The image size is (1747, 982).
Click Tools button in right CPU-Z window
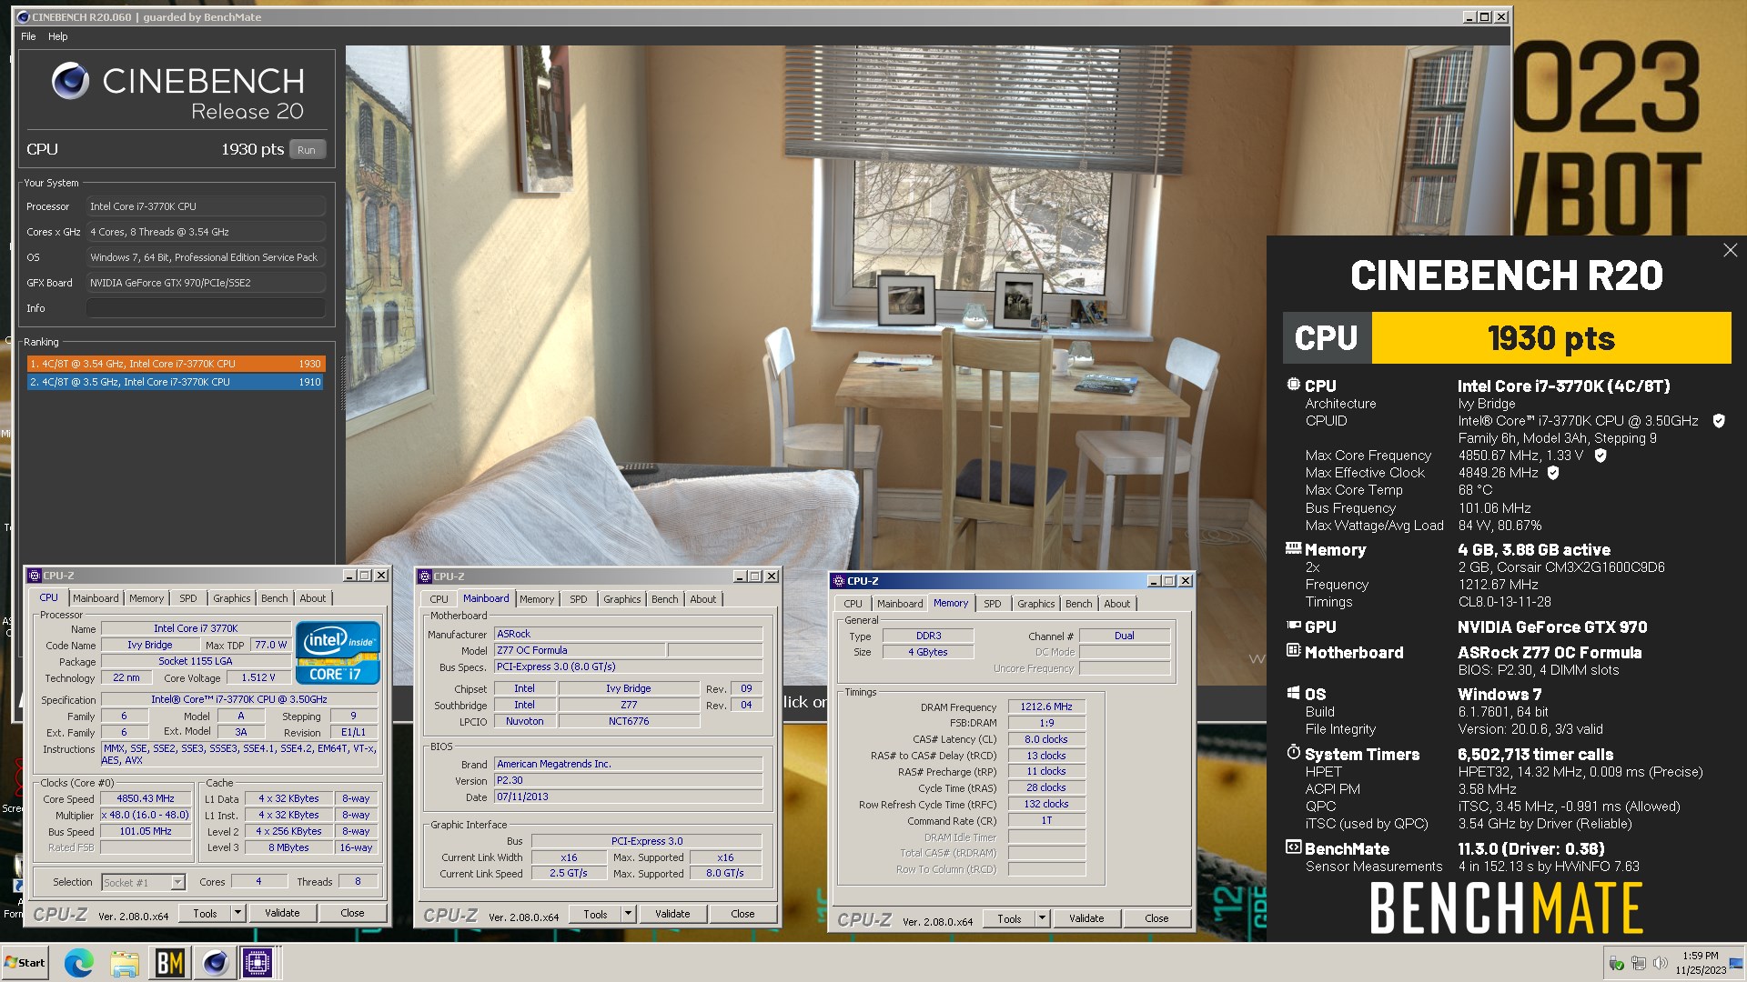pyautogui.click(x=1009, y=918)
